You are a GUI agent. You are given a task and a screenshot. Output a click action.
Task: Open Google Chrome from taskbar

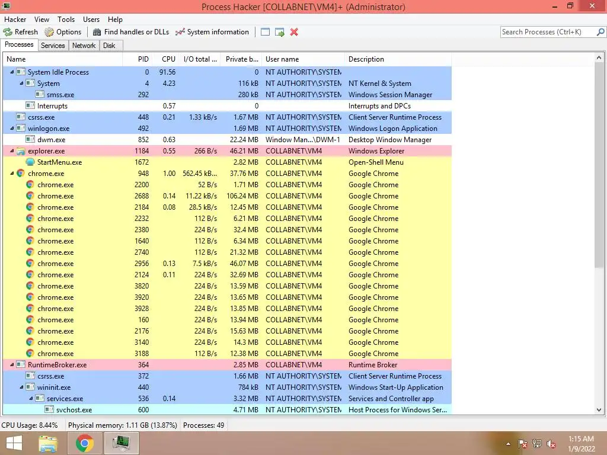[84, 443]
